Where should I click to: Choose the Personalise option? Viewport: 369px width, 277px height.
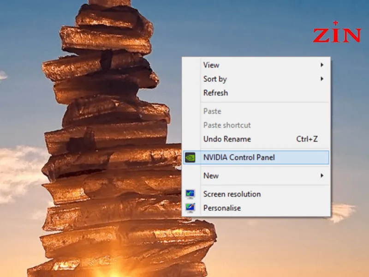[x=222, y=208]
